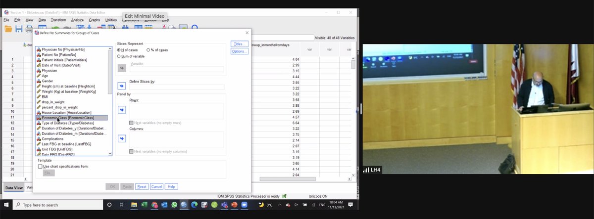Open data document toolbar icon
The width and height of the screenshot is (594, 219).
pyautogui.click(x=8, y=29)
